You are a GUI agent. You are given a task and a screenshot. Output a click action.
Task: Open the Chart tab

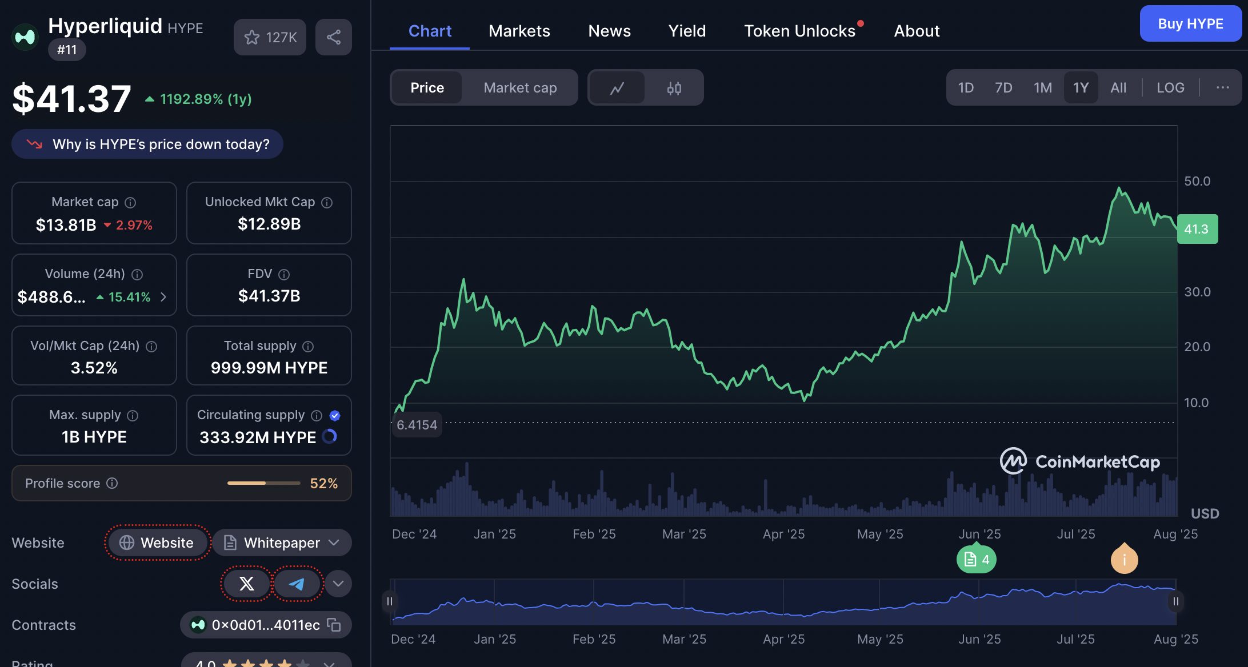[430, 31]
